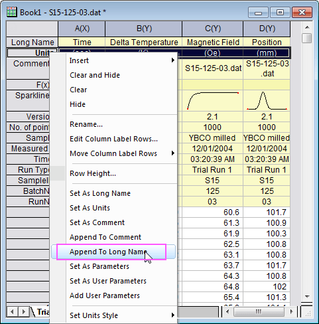Click the (mm) units cell
This screenshot has width=319, height=324.
[x=267, y=53]
